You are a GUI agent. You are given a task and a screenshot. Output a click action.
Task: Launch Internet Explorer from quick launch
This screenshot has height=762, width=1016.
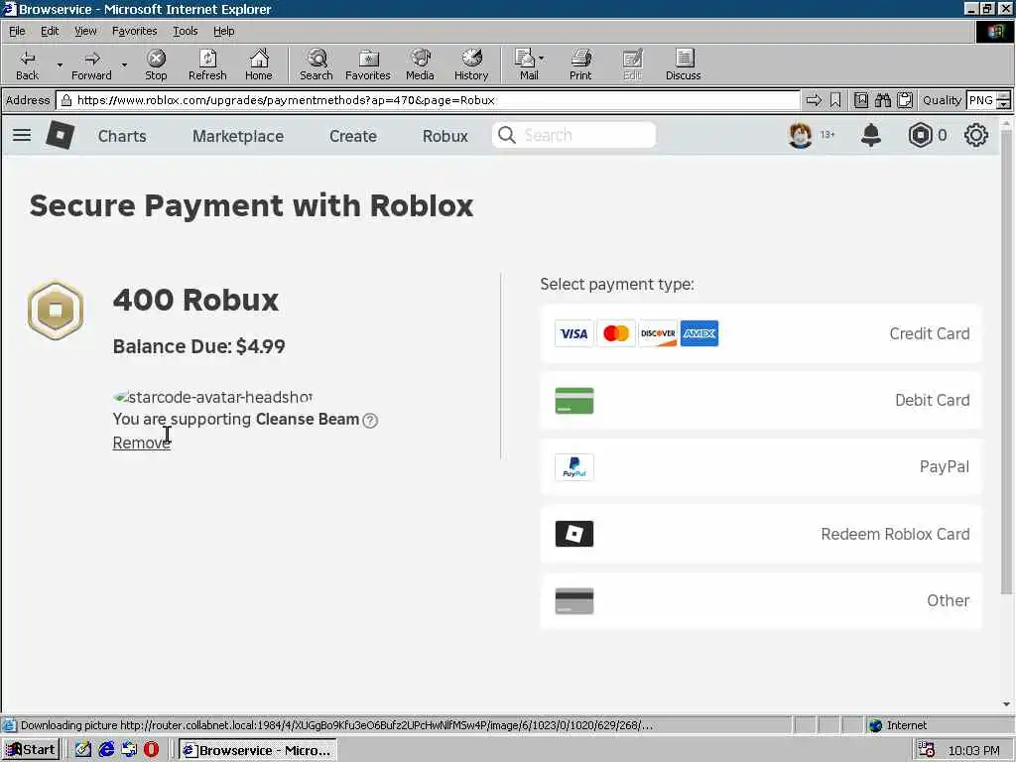point(106,750)
